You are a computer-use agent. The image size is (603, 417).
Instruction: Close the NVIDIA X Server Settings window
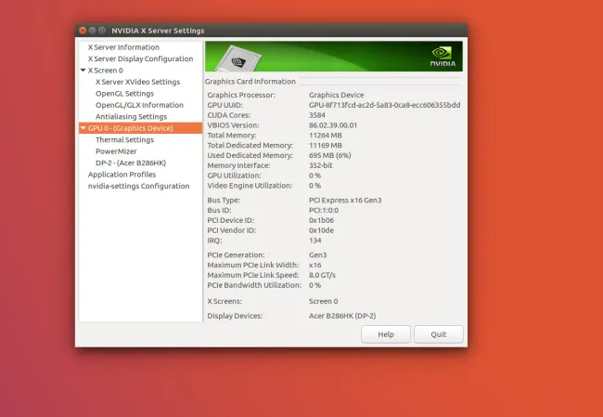pos(83,31)
